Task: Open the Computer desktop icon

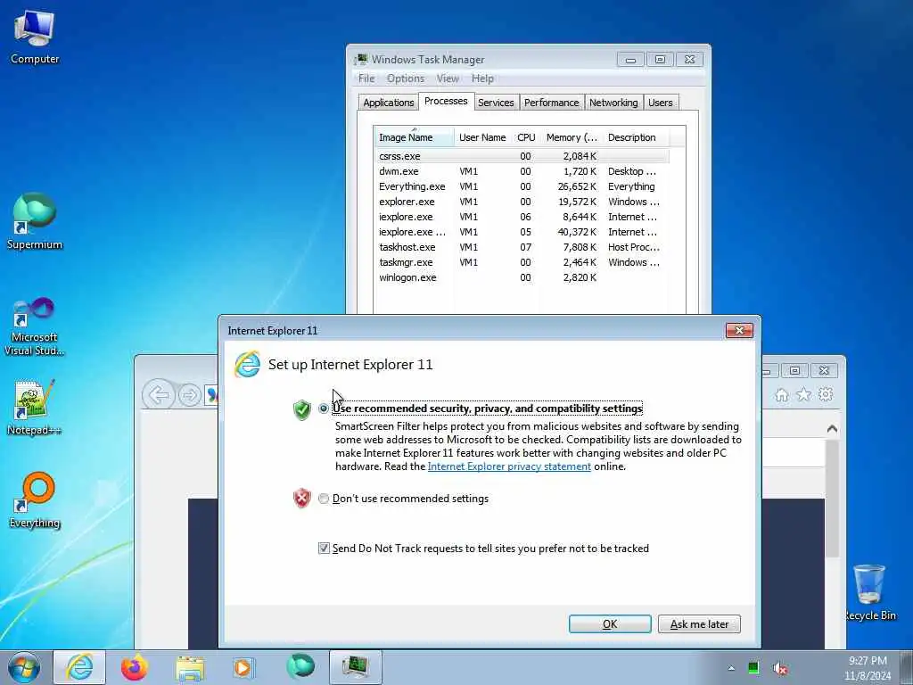Action: tap(35, 37)
